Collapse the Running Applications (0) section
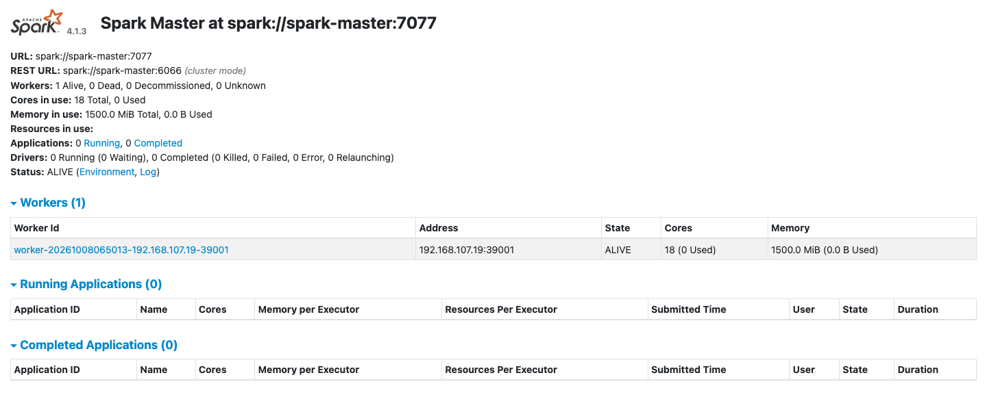The width and height of the screenshot is (987, 397). tap(86, 284)
